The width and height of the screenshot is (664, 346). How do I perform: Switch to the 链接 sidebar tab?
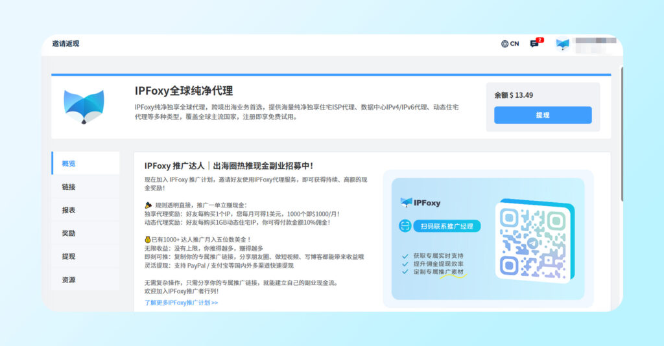[x=69, y=187]
